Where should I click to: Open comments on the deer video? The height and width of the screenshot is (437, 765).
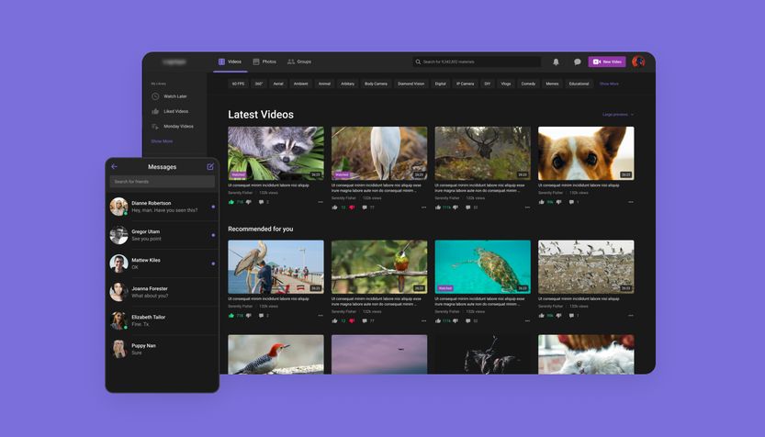[x=467, y=207]
